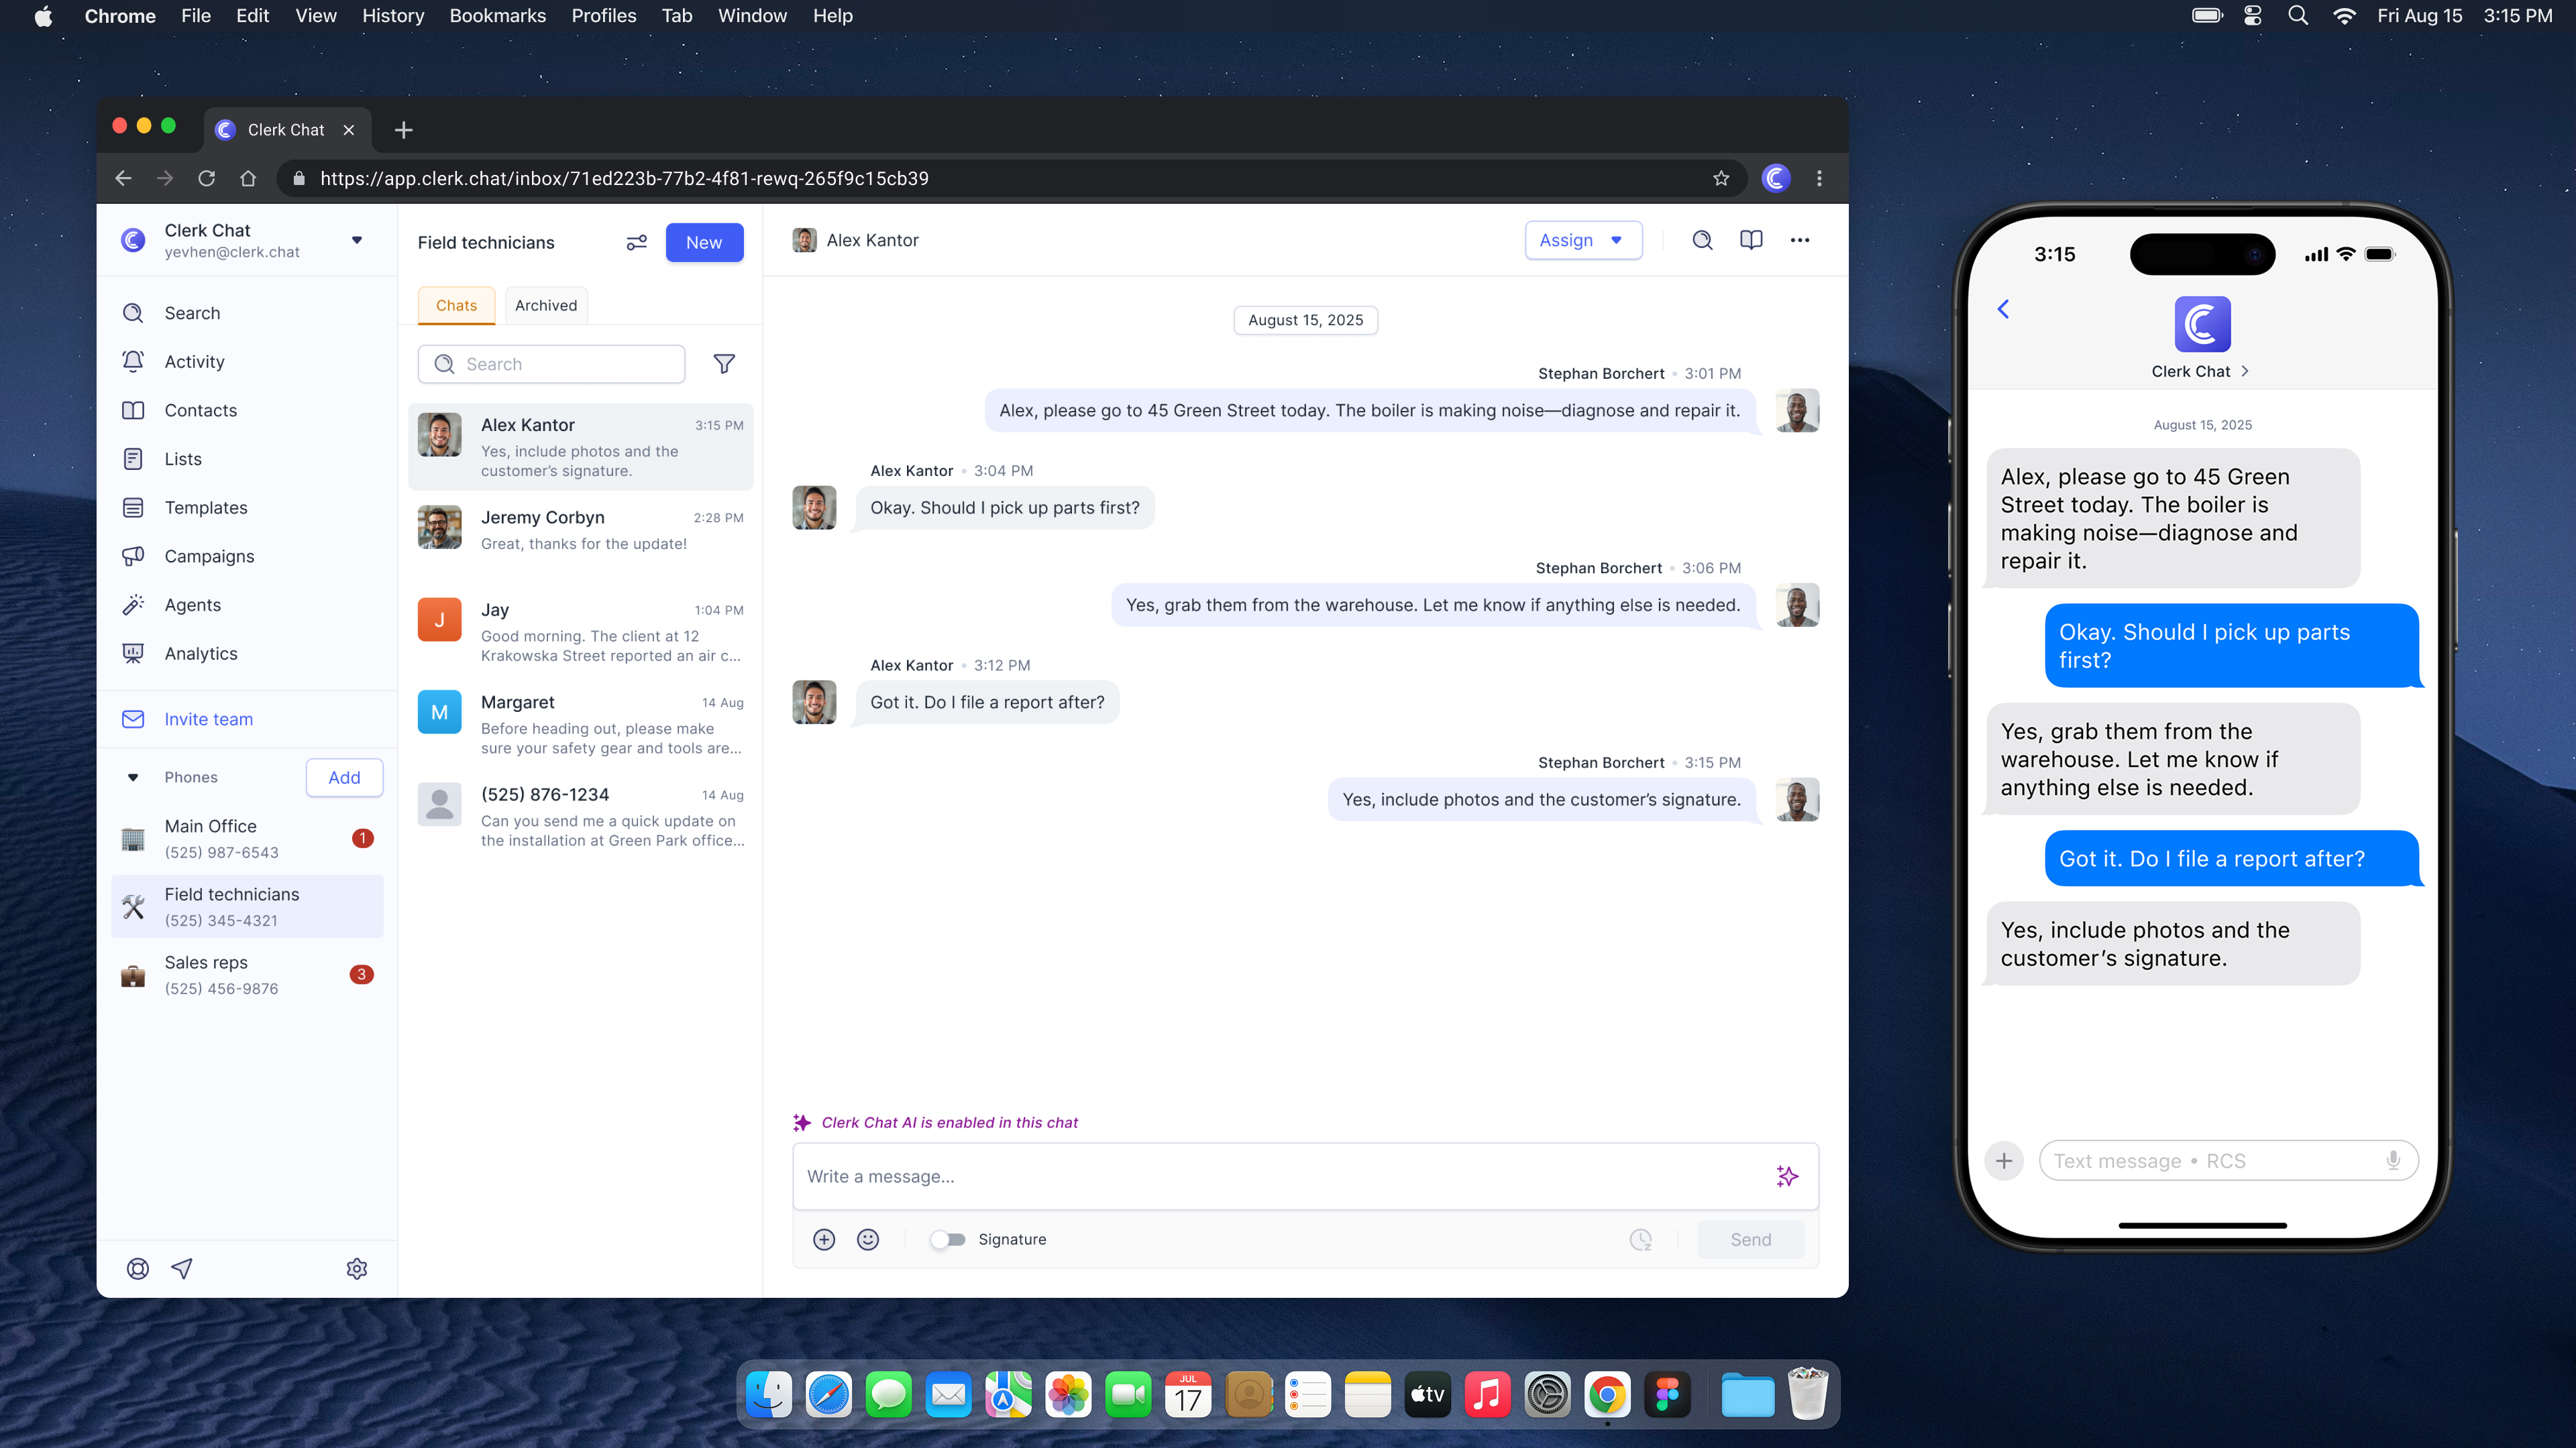This screenshot has width=2576, height=1448.
Task: Click the AI sparkle icon in message box
Action: [x=1787, y=1176]
